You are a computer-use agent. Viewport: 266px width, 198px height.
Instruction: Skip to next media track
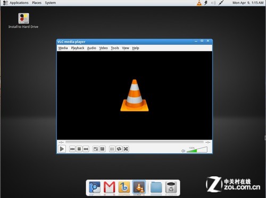(86, 149)
